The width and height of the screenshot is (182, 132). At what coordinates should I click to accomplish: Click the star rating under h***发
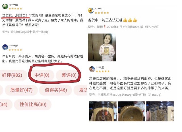pos(103,71)
